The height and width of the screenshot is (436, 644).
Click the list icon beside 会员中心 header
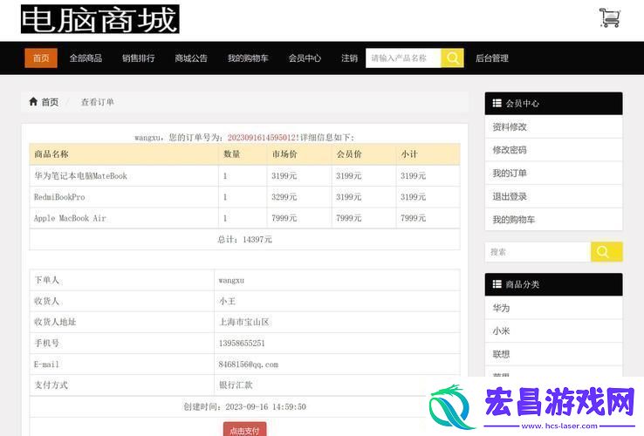coord(497,103)
